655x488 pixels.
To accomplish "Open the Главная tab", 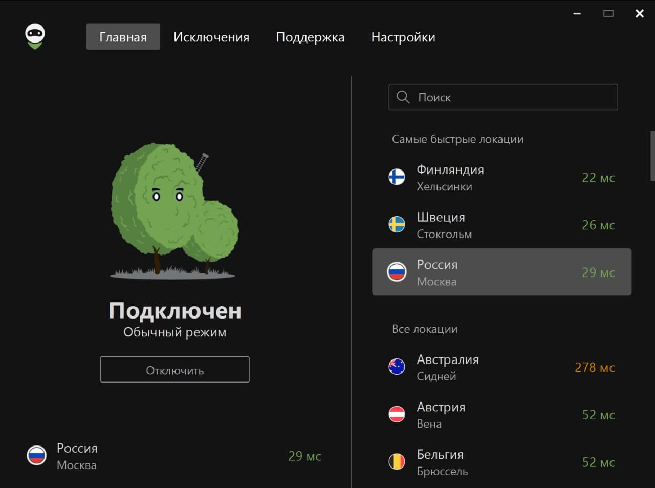I will coord(123,37).
